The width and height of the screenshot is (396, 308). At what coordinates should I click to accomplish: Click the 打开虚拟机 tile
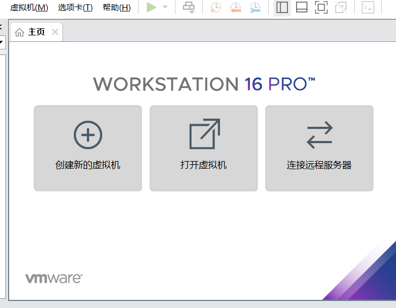204,148
